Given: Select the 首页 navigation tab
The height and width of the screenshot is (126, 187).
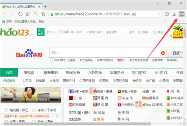Looking at the screenshot, I should click(x=9, y=72).
